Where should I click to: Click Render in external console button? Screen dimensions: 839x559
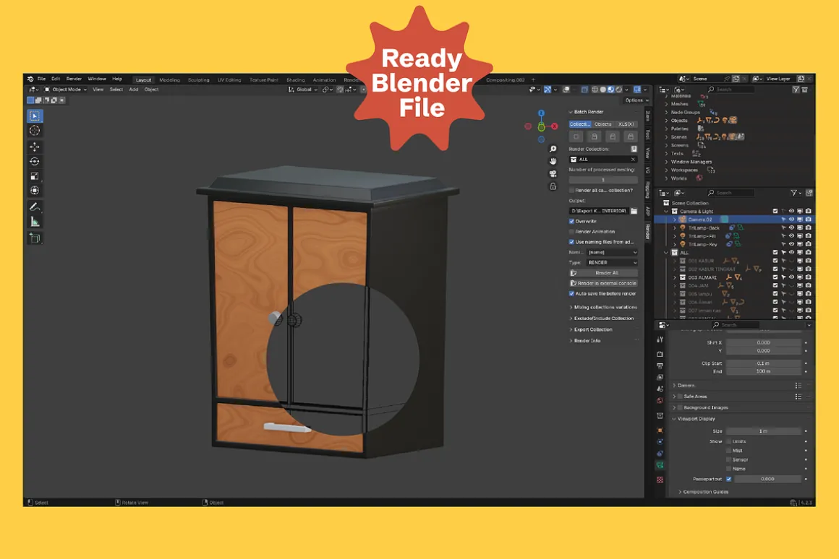tap(603, 283)
